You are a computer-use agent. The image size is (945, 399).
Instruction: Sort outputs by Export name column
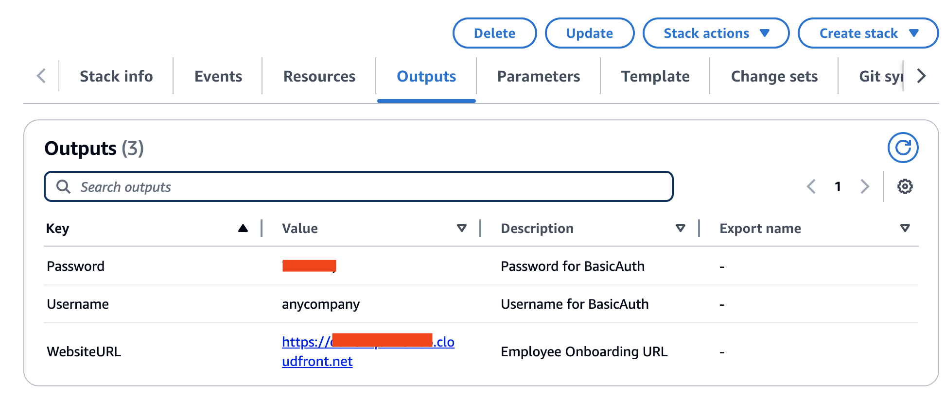(905, 228)
